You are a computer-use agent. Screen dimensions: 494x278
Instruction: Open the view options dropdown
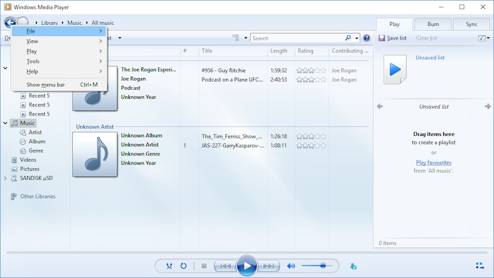(238, 38)
